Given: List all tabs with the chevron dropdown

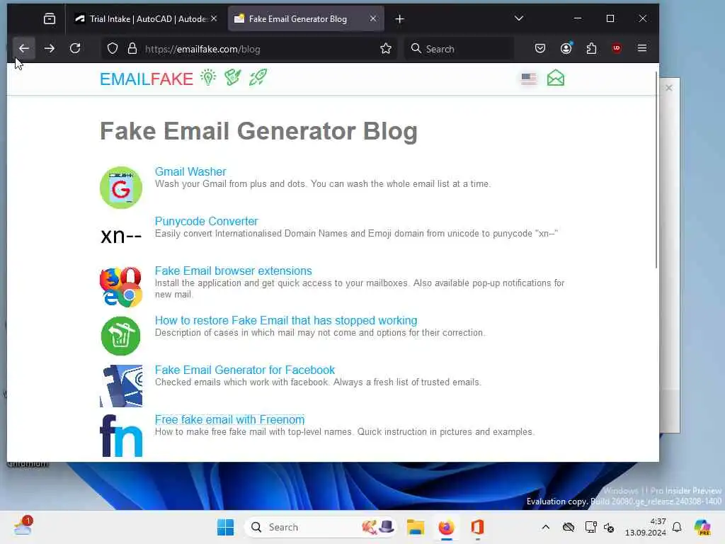Looking at the screenshot, I should click(519, 18).
